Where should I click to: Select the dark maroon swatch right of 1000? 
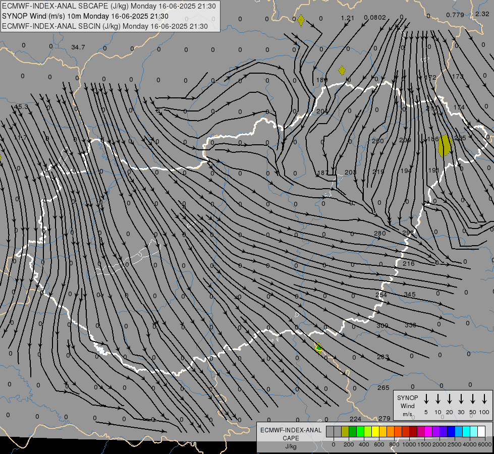tap(413, 432)
